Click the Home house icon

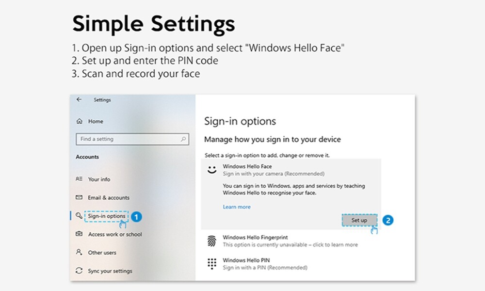[x=80, y=121]
